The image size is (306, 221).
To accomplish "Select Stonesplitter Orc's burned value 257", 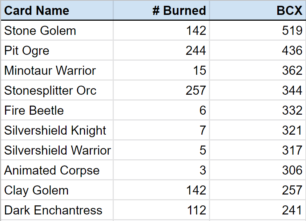I will pos(196,90).
